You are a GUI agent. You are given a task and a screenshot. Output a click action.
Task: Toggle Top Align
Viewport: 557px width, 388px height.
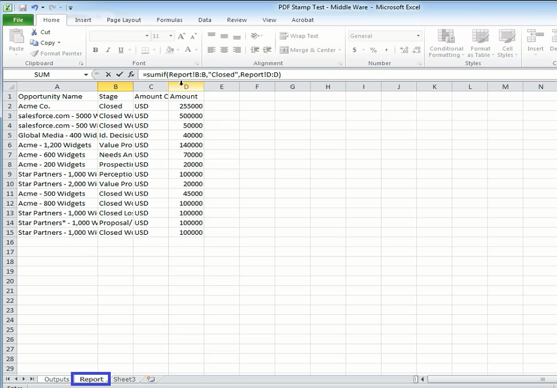tap(211, 36)
